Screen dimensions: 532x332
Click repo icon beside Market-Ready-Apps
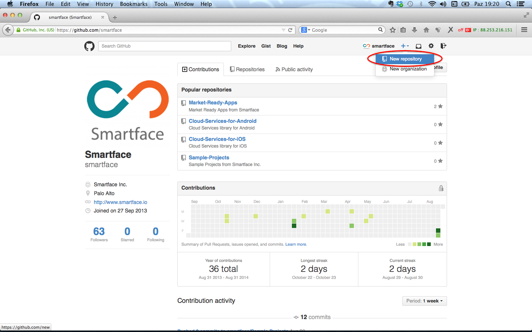184,103
